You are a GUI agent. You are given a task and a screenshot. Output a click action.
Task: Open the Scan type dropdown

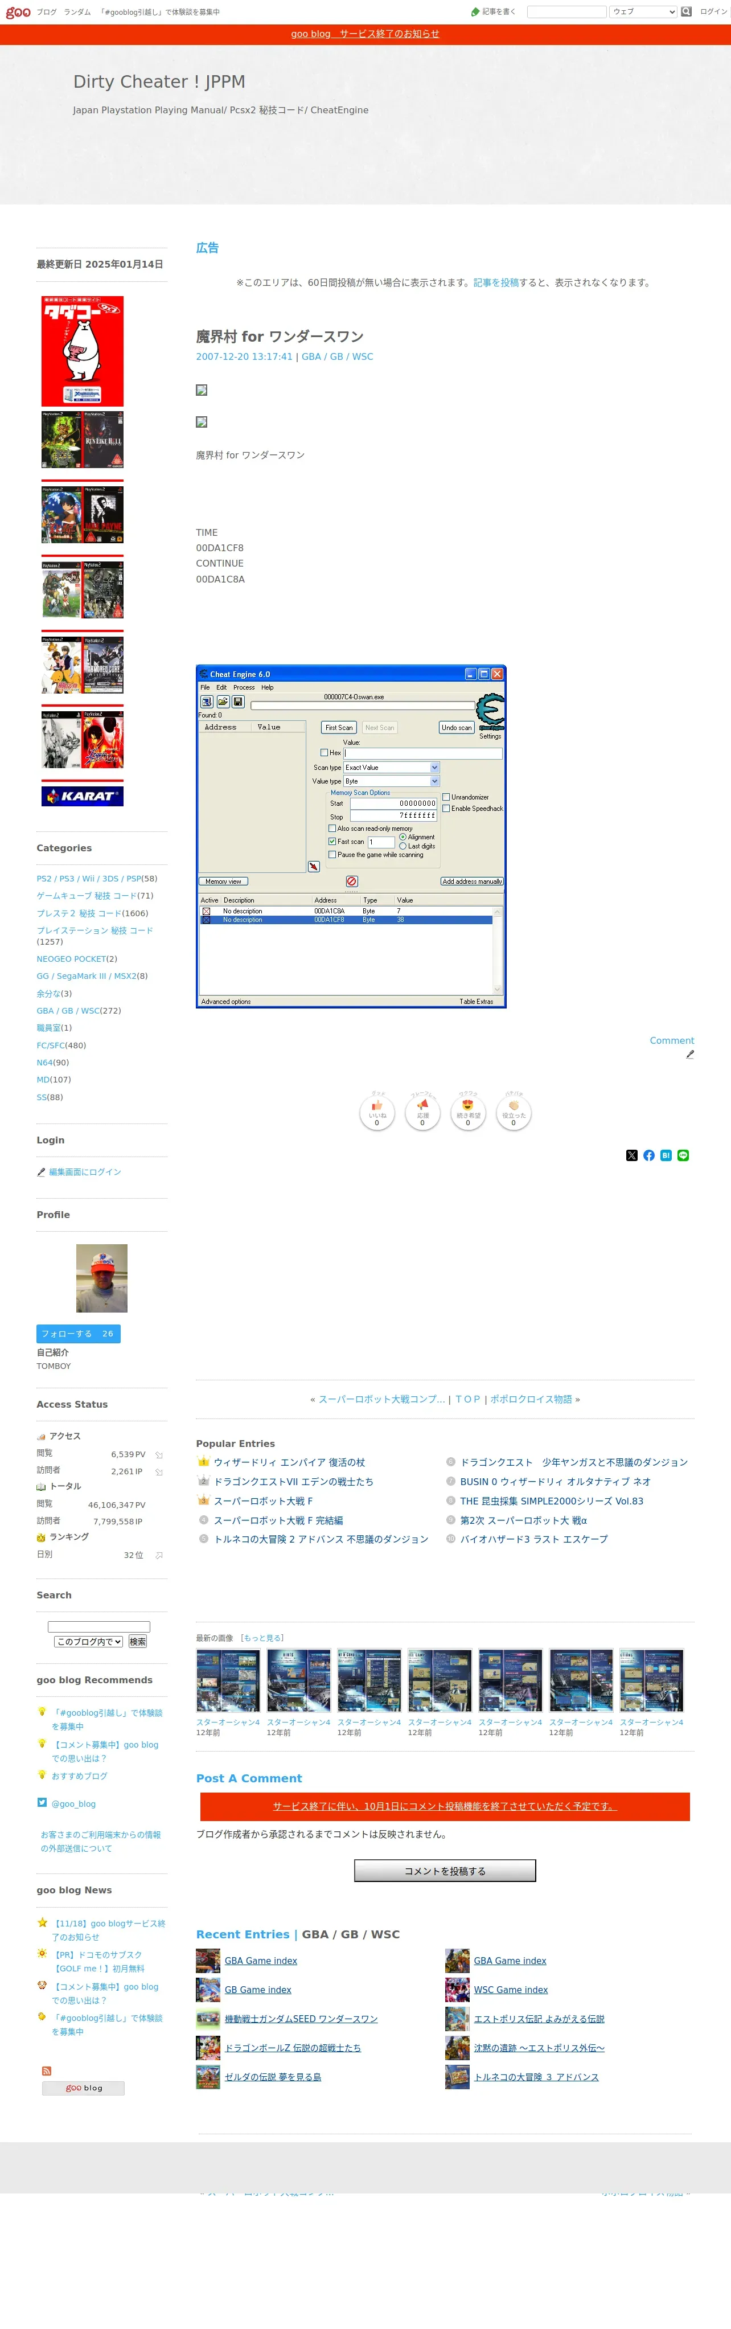pyautogui.click(x=391, y=768)
